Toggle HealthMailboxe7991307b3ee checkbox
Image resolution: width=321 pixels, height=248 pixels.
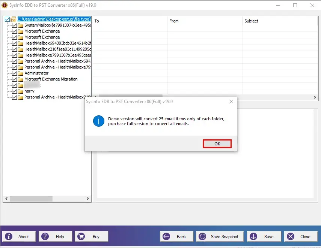[x=14, y=55]
